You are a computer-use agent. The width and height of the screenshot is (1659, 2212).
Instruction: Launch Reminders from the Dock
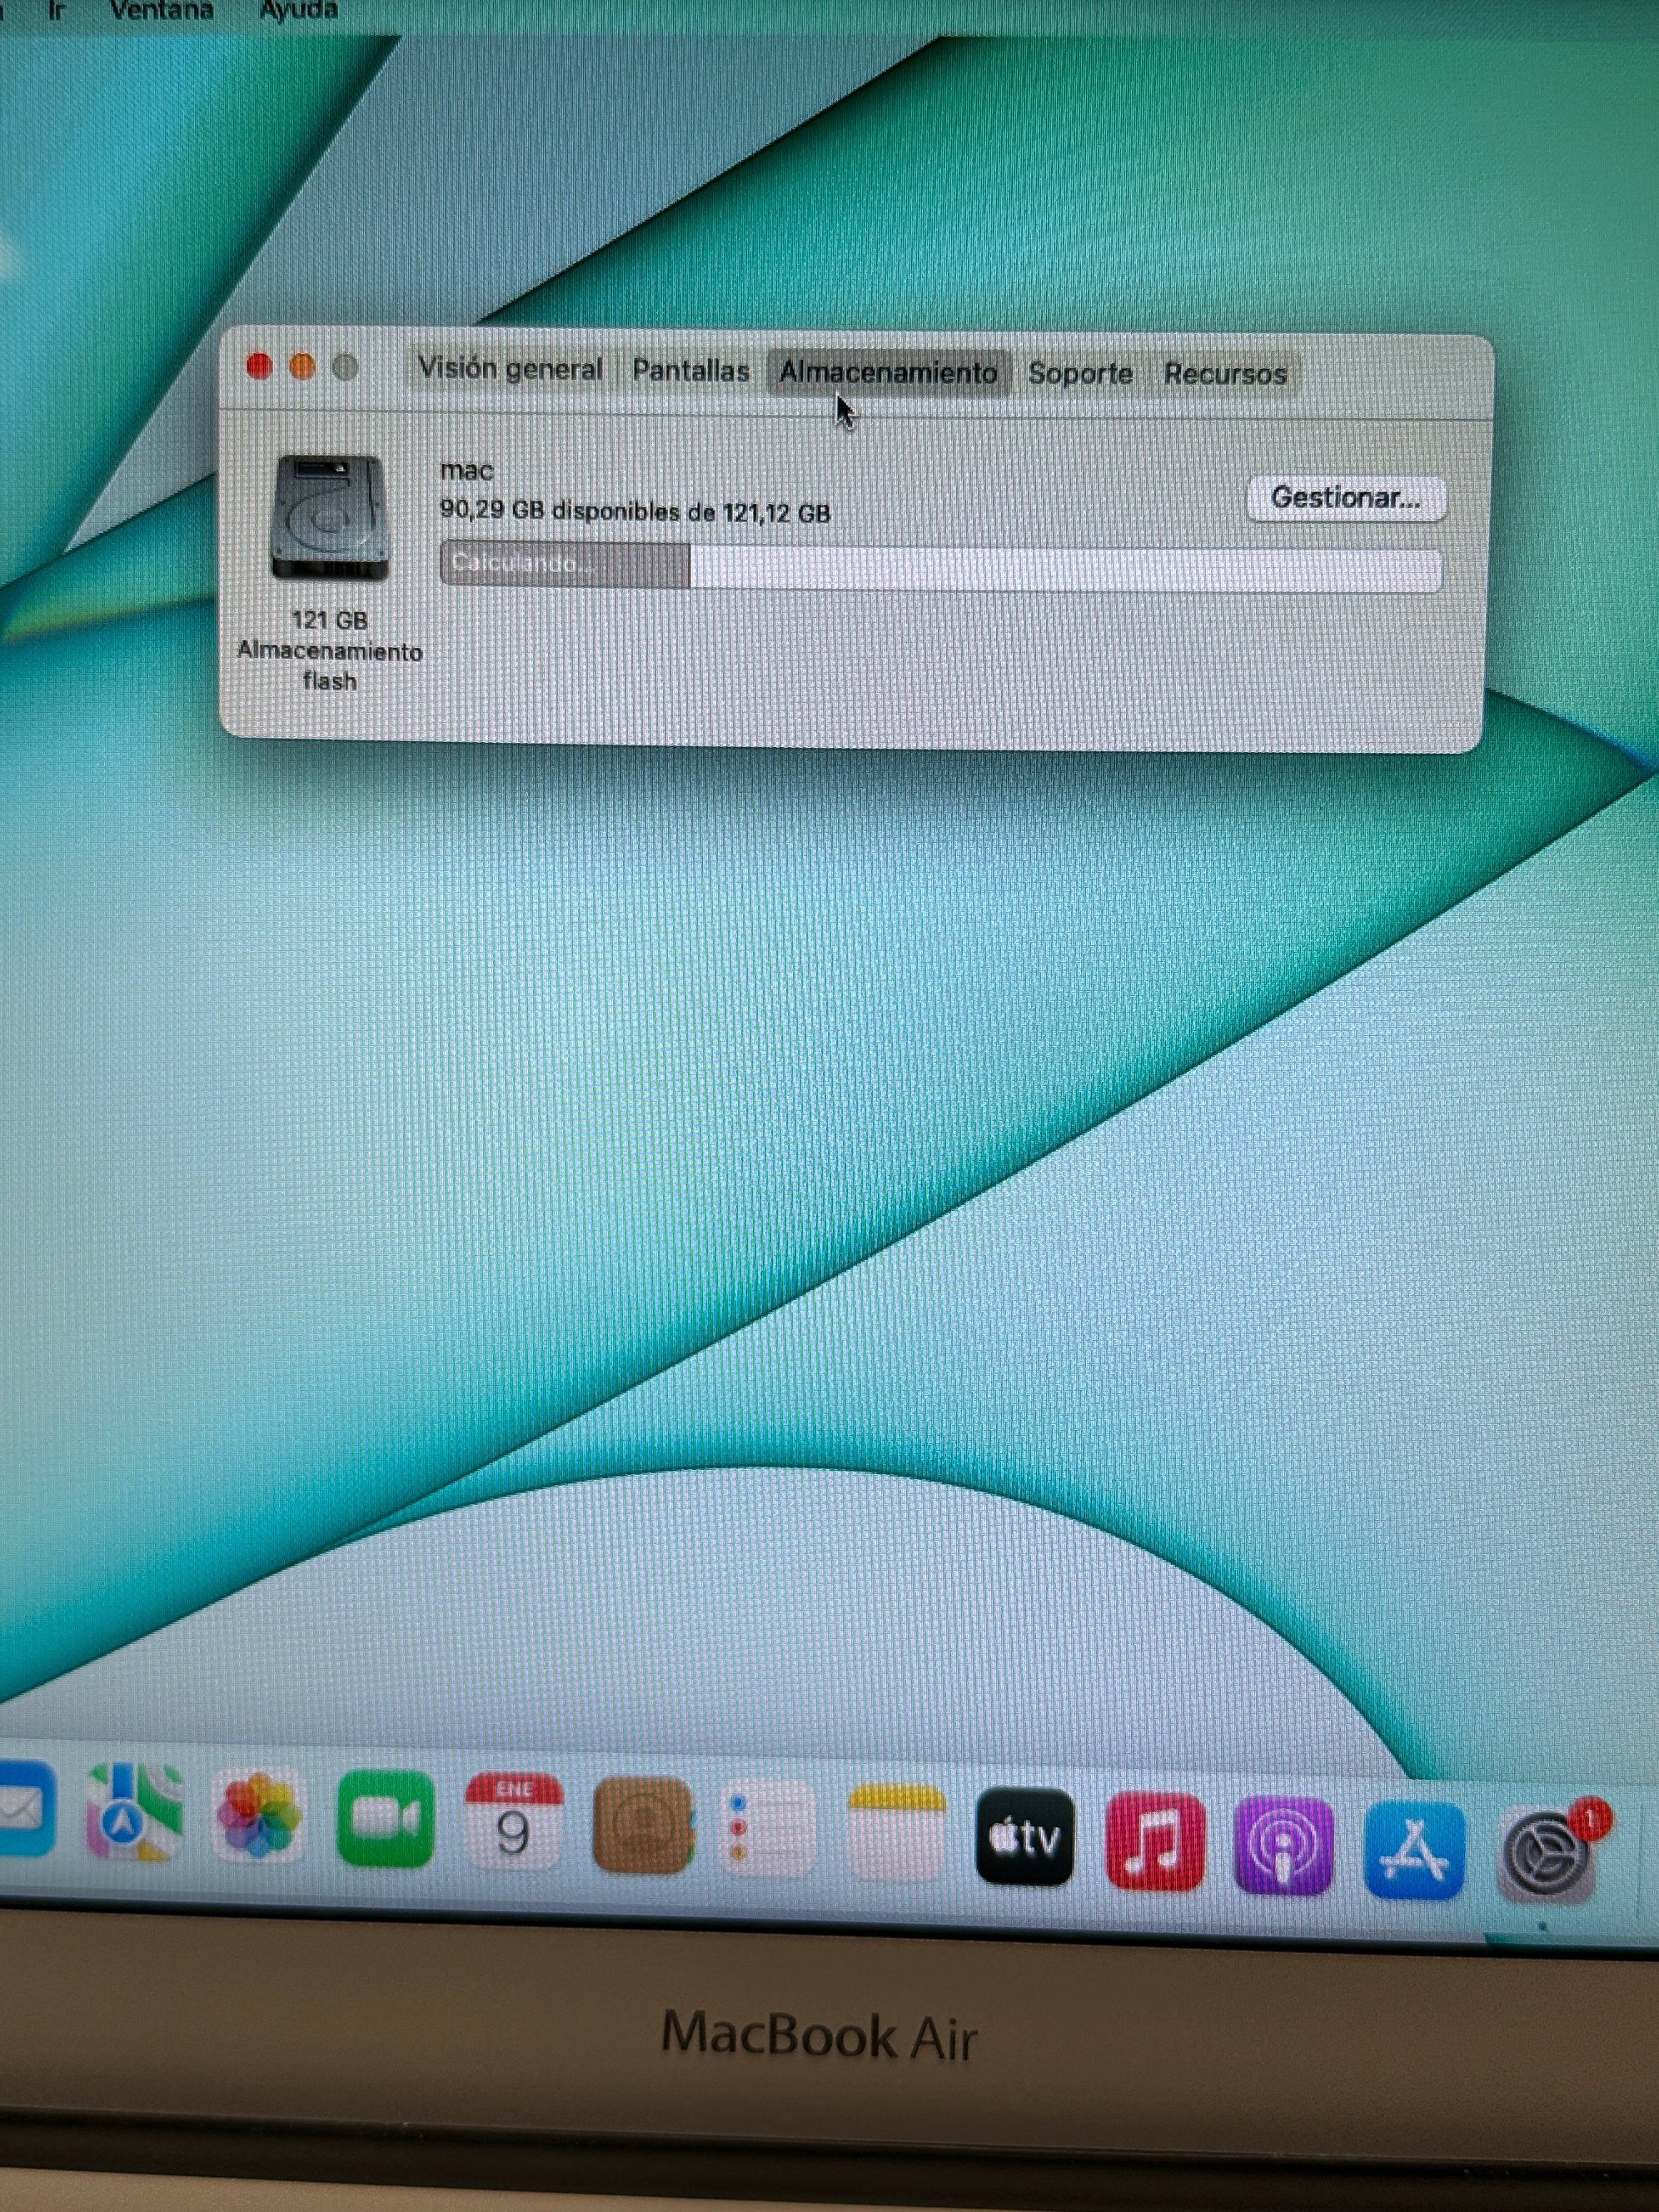[768, 1829]
